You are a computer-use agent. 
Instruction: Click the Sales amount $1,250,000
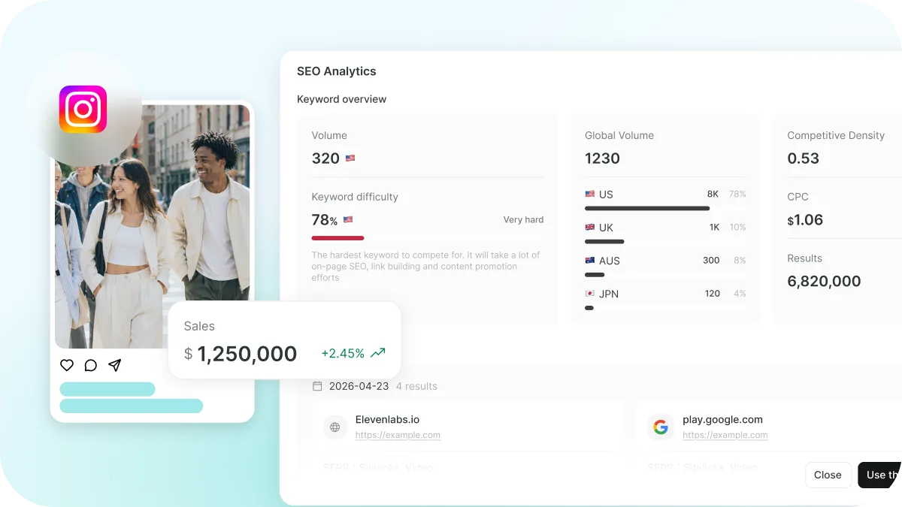coord(241,354)
